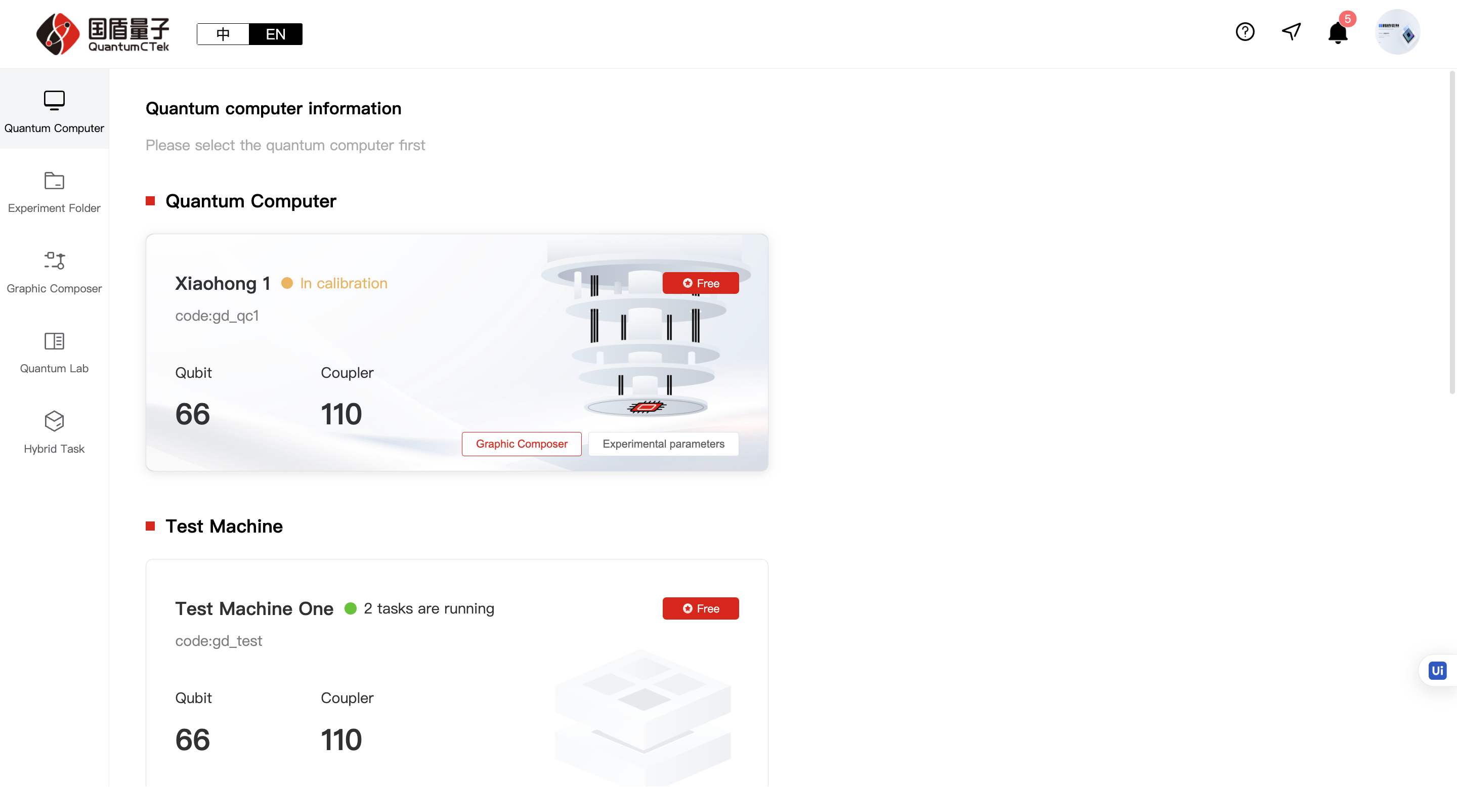Click the Free tag on Test Machine One
This screenshot has height=787, width=1457.
click(701, 609)
